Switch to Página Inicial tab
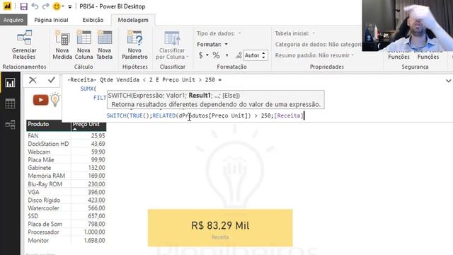The height and width of the screenshot is (255, 453). tap(51, 20)
